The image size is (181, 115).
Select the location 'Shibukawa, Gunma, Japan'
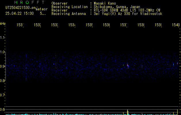pos(117,7)
